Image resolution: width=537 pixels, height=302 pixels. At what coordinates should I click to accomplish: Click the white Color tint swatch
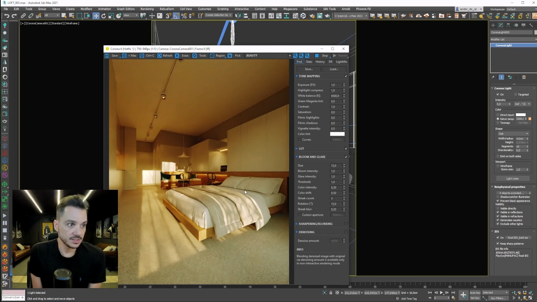pos(337,134)
